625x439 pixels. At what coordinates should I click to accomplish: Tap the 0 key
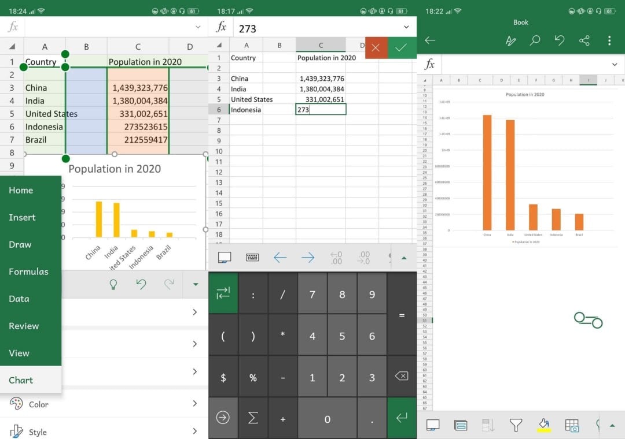327,419
